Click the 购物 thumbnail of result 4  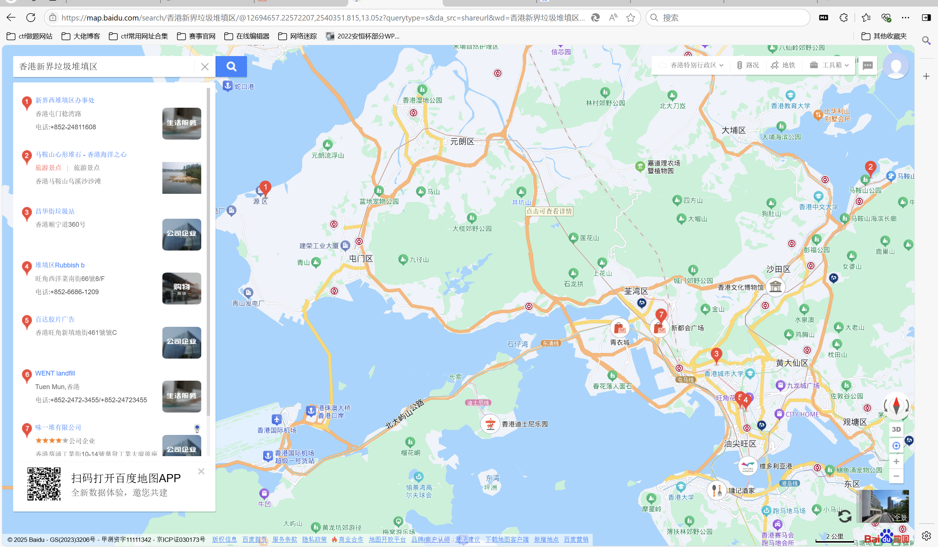tap(182, 288)
